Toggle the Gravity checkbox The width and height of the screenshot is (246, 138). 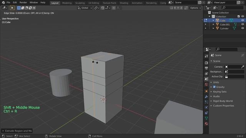point(214,87)
